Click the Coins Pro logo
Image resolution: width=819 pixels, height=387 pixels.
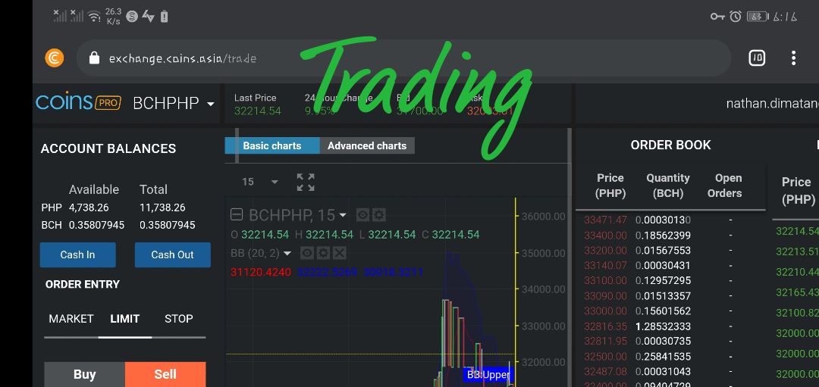point(78,101)
